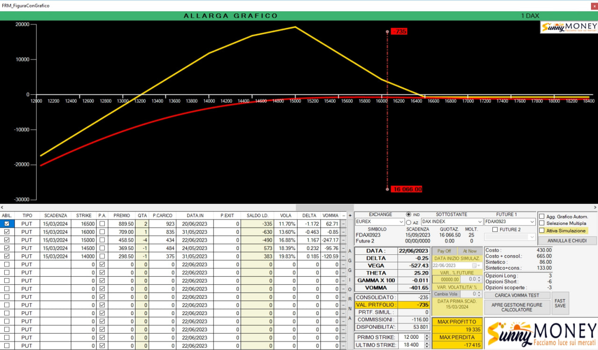The width and height of the screenshot is (598, 350).
Task: Uncheck ABIL. on the 14000 strike row
Action: (x=7, y=256)
